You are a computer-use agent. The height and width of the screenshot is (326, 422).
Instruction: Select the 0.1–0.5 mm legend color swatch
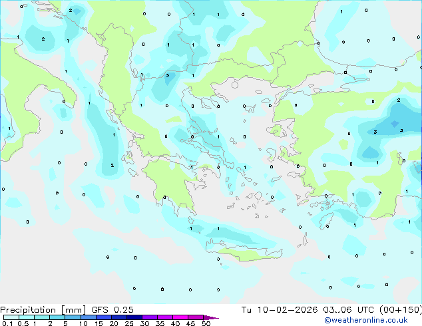click(x=11, y=317)
